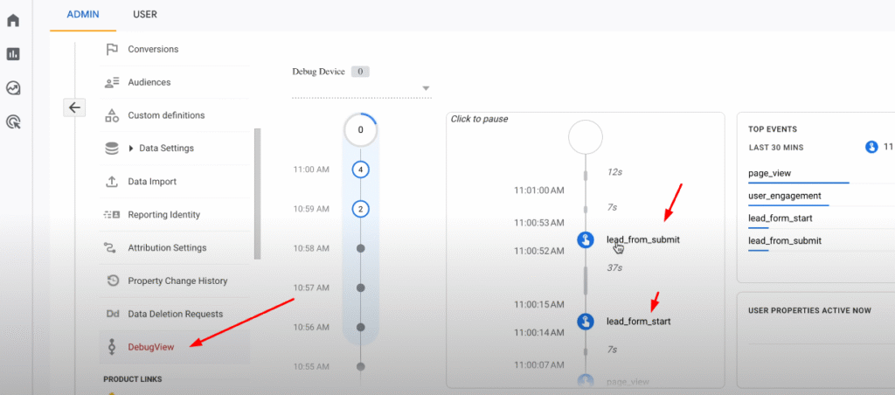Open lead_from_submit in Top Events
The height and width of the screenshot is (395, 895).
(x=785, y=241)
